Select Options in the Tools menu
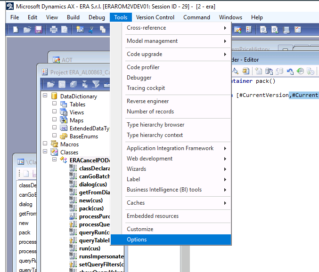The image size is (319, 272). pos(137,240)
